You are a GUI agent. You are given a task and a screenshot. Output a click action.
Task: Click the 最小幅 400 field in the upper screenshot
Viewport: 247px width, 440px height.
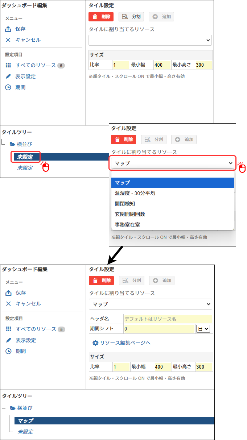pyautogui.click(x=162, y=65)
